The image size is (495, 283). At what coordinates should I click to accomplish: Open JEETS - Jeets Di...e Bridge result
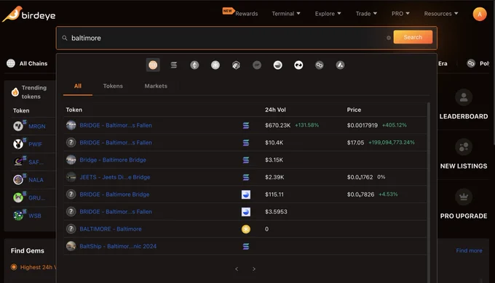pyautogui.click(x=245, y=177)
